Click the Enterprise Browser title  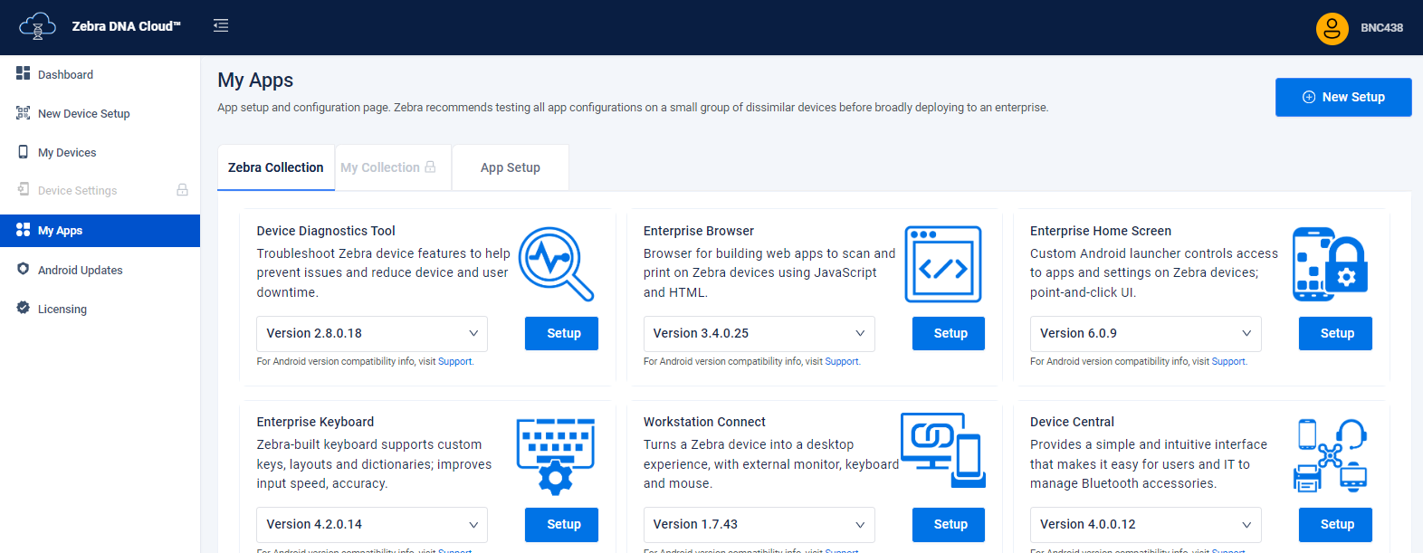point(699,231)
